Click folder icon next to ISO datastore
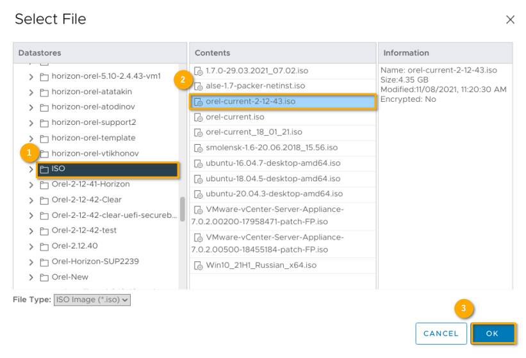Viewport: 526px width, 358px height. click(44, 170)
